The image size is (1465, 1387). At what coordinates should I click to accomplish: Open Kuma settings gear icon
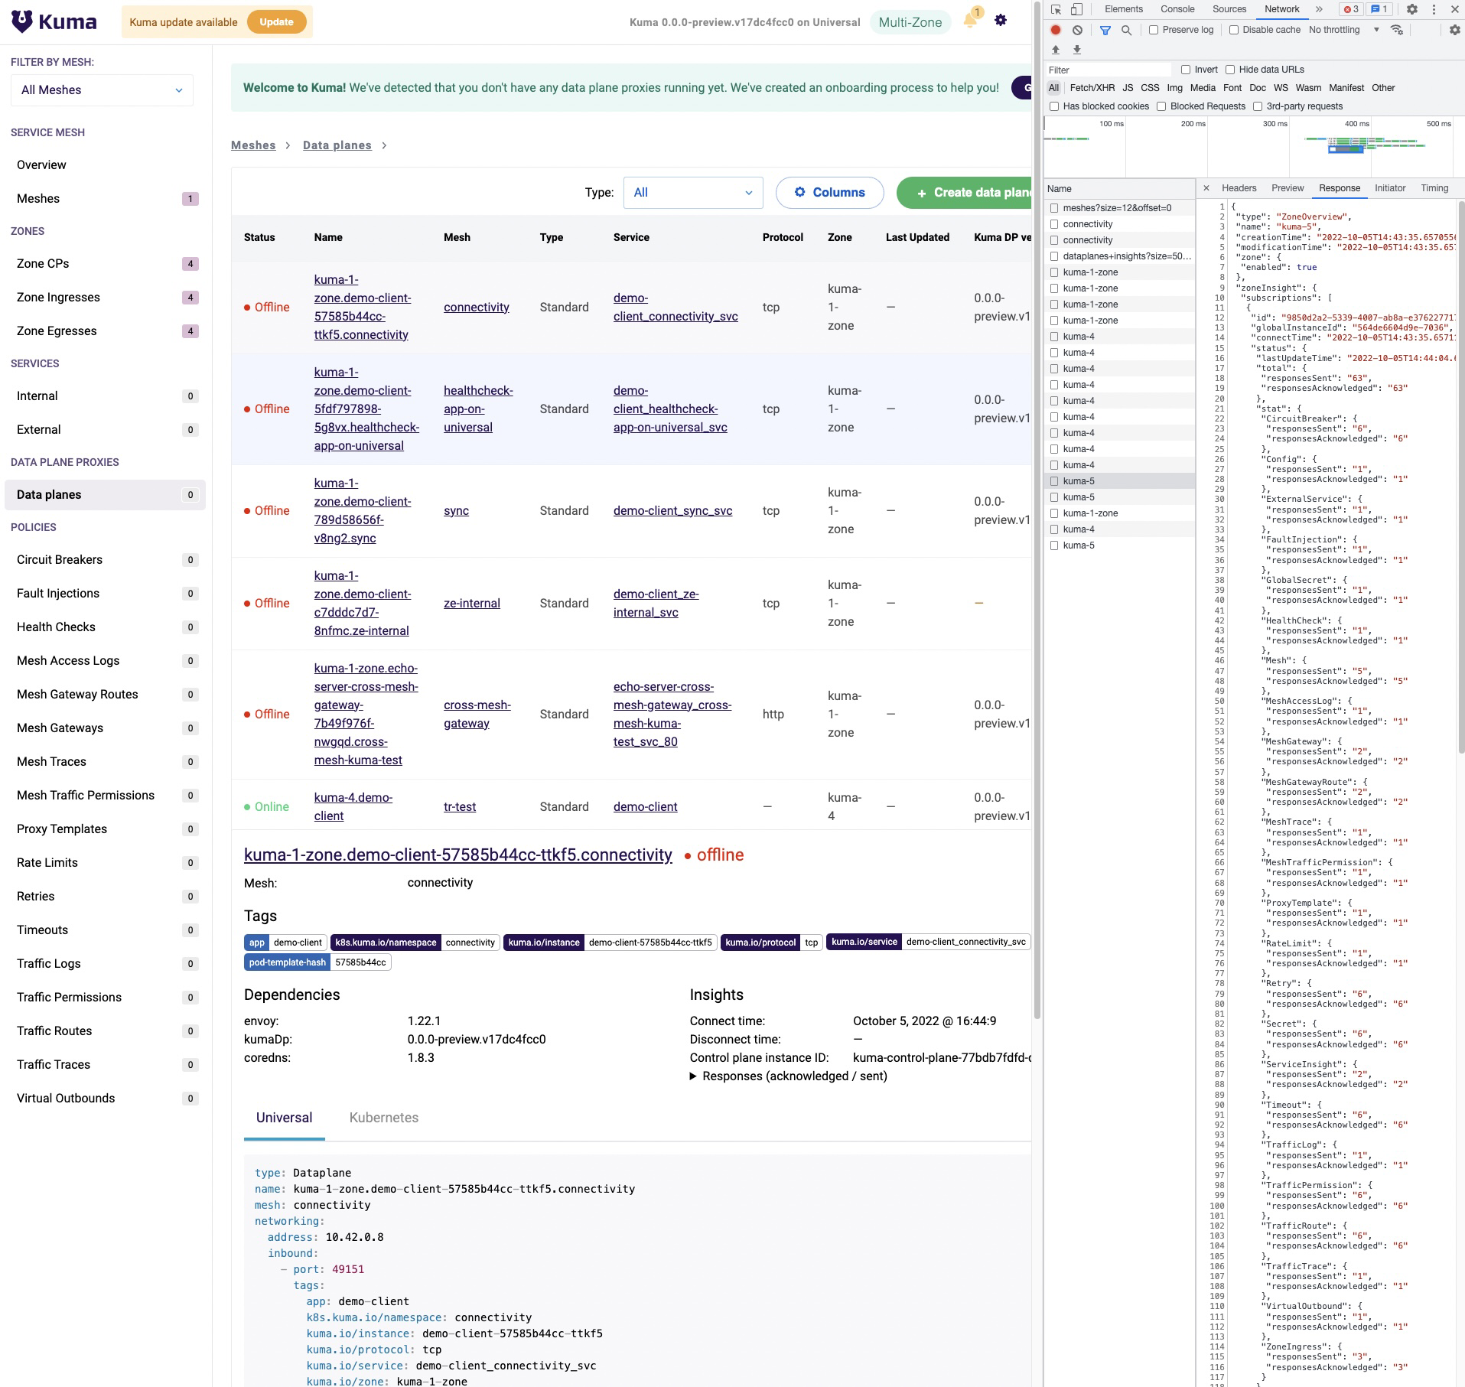[1001, 21]
